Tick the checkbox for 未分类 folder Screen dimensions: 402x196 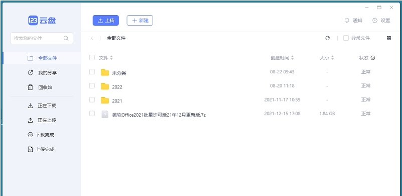coord(92,72)
